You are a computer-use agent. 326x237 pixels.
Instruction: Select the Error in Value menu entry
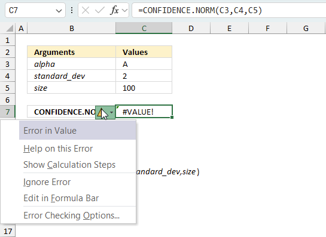(77, 131)
